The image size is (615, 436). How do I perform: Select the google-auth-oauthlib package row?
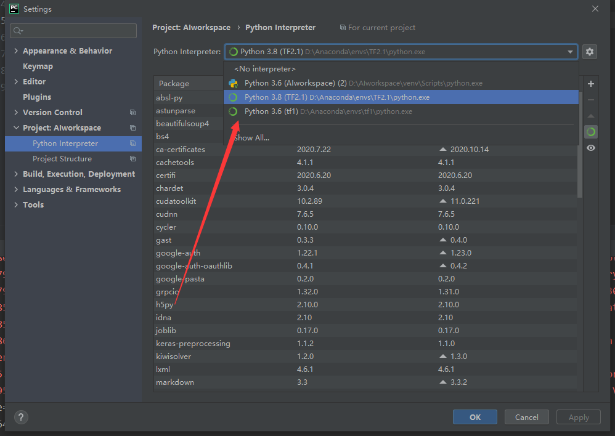point(365,266)
